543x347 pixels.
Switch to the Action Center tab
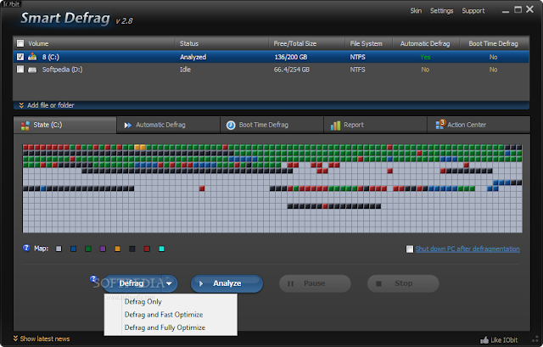[479, 125]
